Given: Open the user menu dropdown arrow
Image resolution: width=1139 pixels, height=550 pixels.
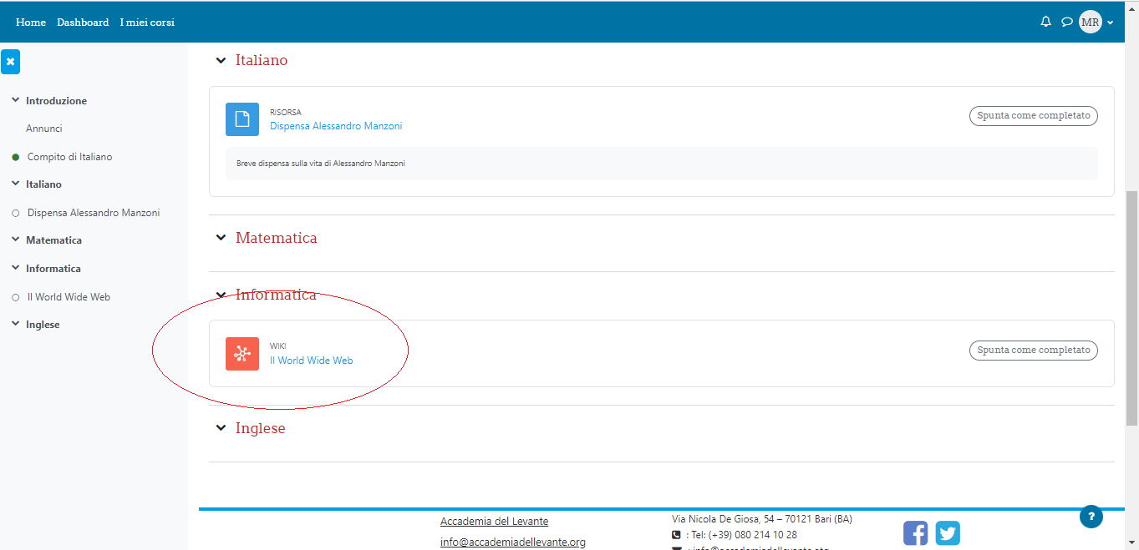Looking at the screenshot, I should (x=1111, y=23).
